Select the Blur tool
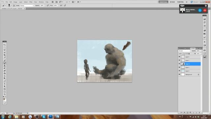This screenshot has width=211, height=119. coord(5,76)
